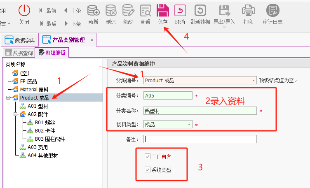
Task: Open the 物料类型 dropdown
Action: [189, 125]
